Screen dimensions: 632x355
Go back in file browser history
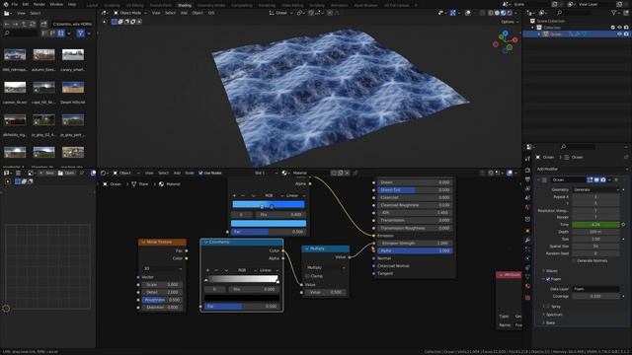pos(7,24)
